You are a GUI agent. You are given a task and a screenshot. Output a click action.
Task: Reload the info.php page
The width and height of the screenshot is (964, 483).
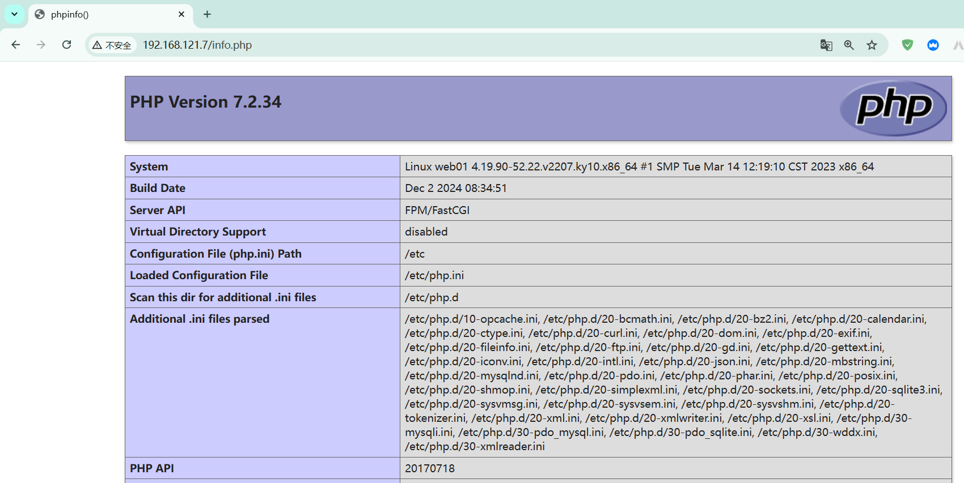coord(66,45)
